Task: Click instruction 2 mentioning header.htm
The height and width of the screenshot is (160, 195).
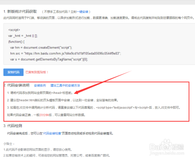Action: click(x=63, y=100)
